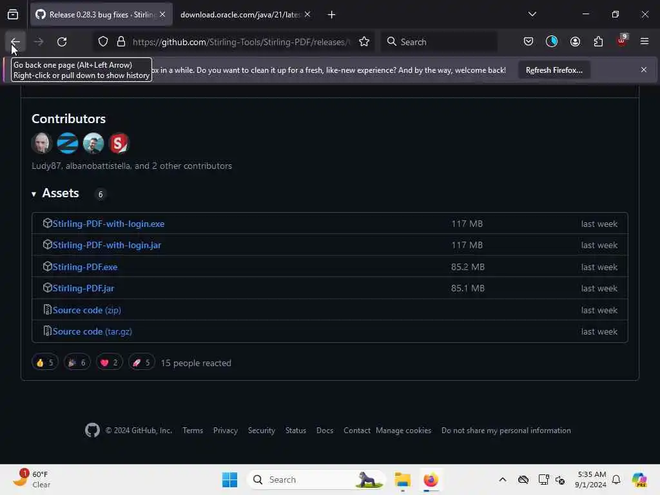
Task: Open notifications bell in taskbar
Action: (x=616, y=480)
